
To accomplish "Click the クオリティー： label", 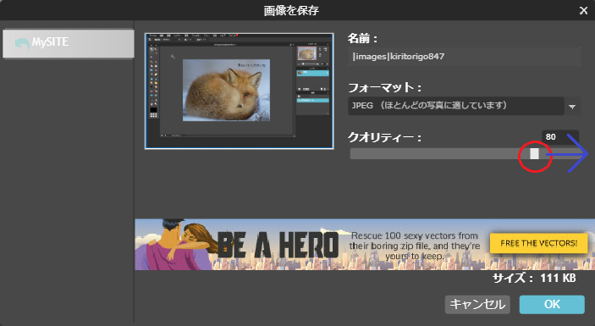I will click(384, 137).
